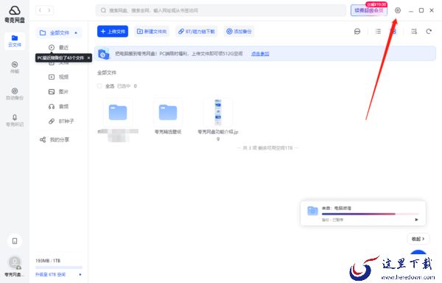The width and height of the screenshot is (442, 283).
Task: Click the Quark cloud logo
Action: coord(15,11)
